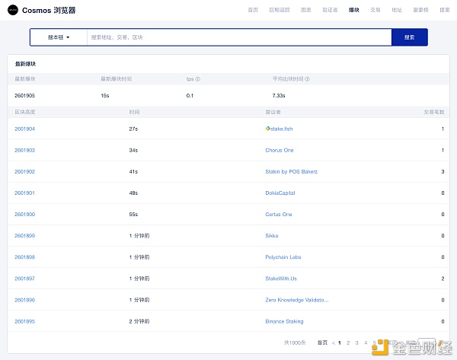The height and width of the screenshot is (360, 457).
Task: Click the 交易笔数 column header
Action: point(434,112)
